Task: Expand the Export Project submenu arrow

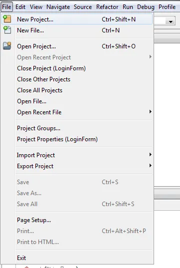Action: (x=150, y=166)
